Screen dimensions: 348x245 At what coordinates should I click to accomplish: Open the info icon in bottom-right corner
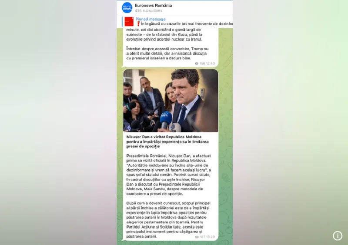[338, 236]
